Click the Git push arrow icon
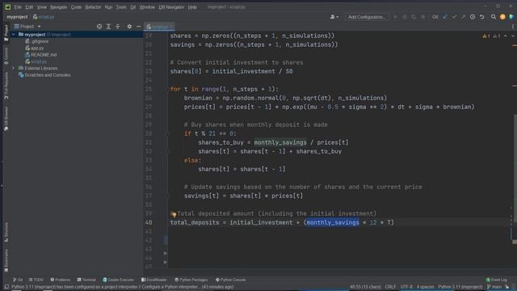Screen dimensions: 517x291 click(463, 17)
